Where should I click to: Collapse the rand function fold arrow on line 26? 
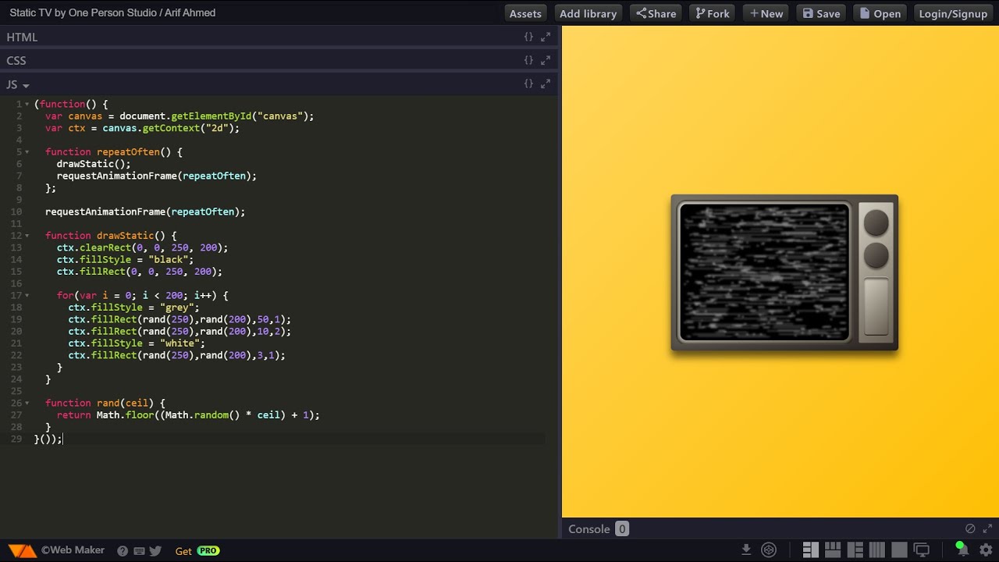coord(27,403)
